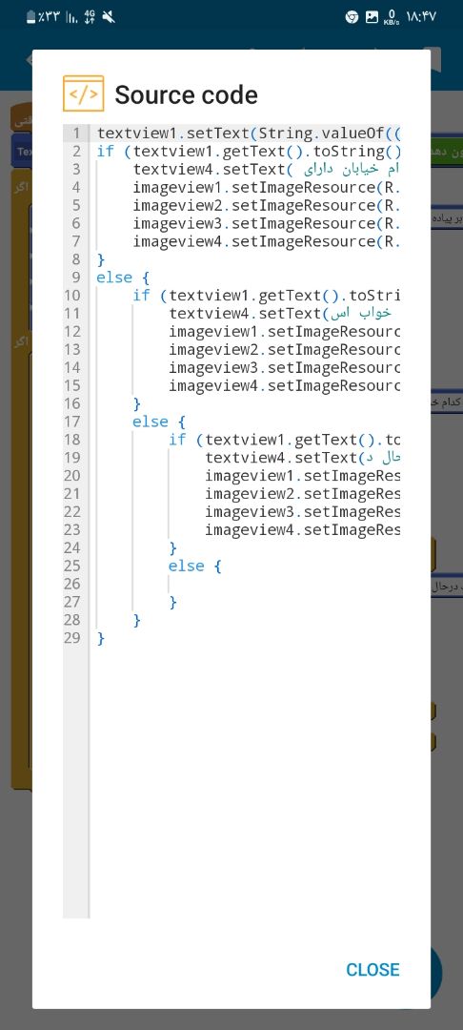Select line 18 if (textview1.getText().to code
The height and width of the screenshot is (1030, 463).
point(285,440)
